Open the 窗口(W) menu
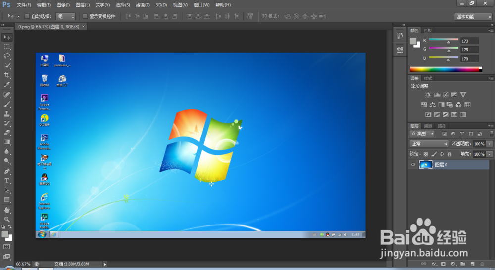 (201, 5)
